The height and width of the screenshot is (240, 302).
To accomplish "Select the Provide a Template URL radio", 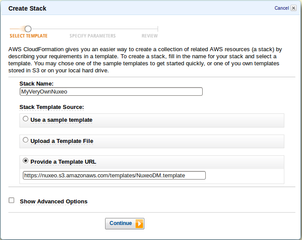I will point(26,161).
